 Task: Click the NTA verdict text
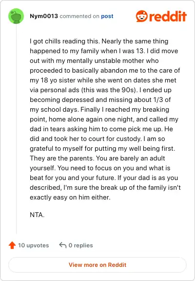point(37,215)
